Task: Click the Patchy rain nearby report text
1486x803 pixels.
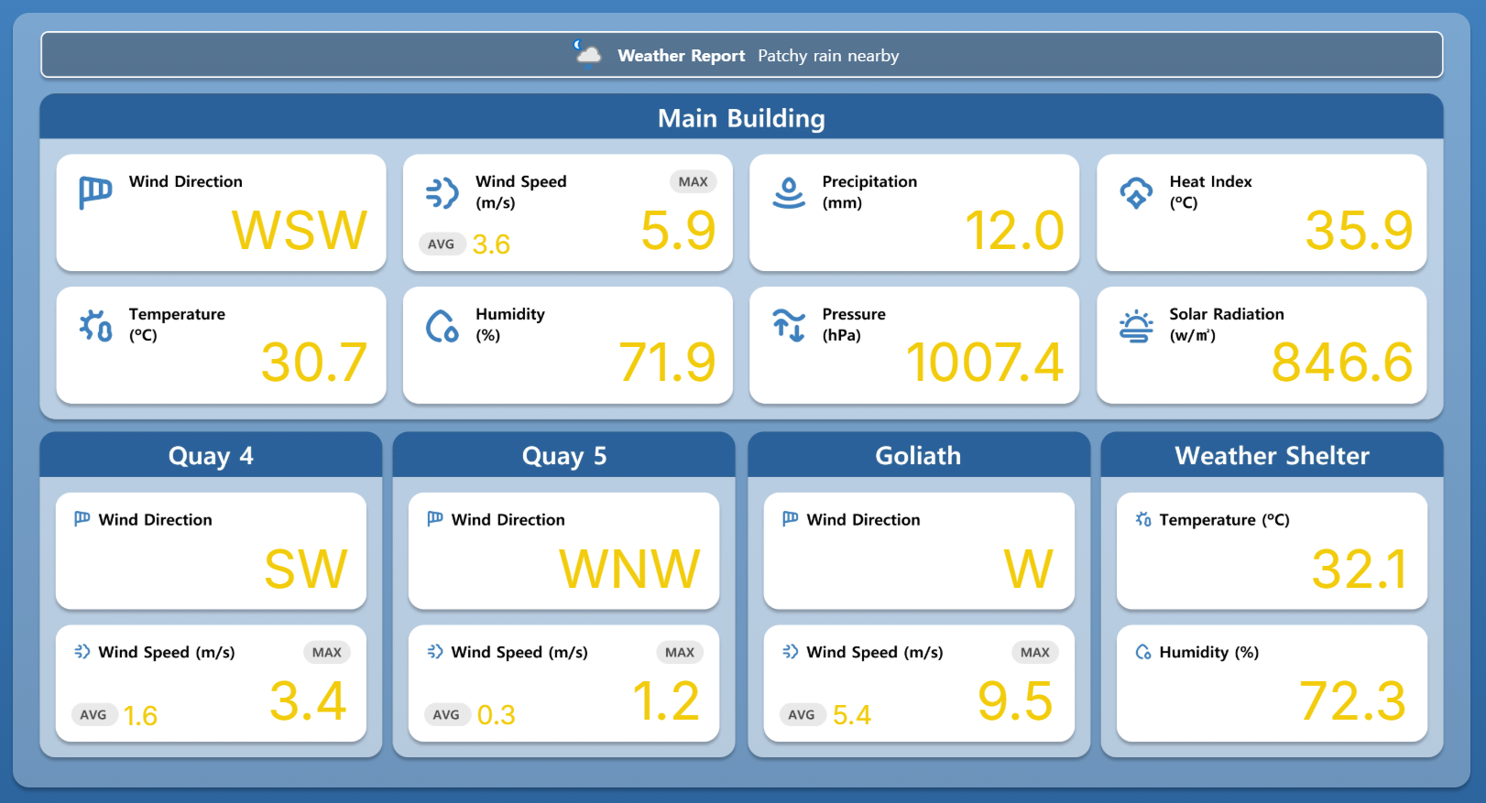Action: pyautogui.click(x=828, y=56)
